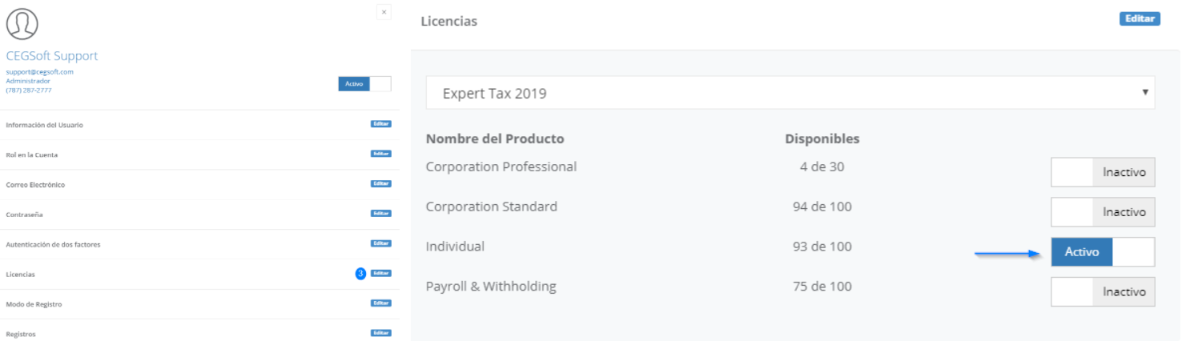Edit the Registros section
1182x341 pixels.
381,333
